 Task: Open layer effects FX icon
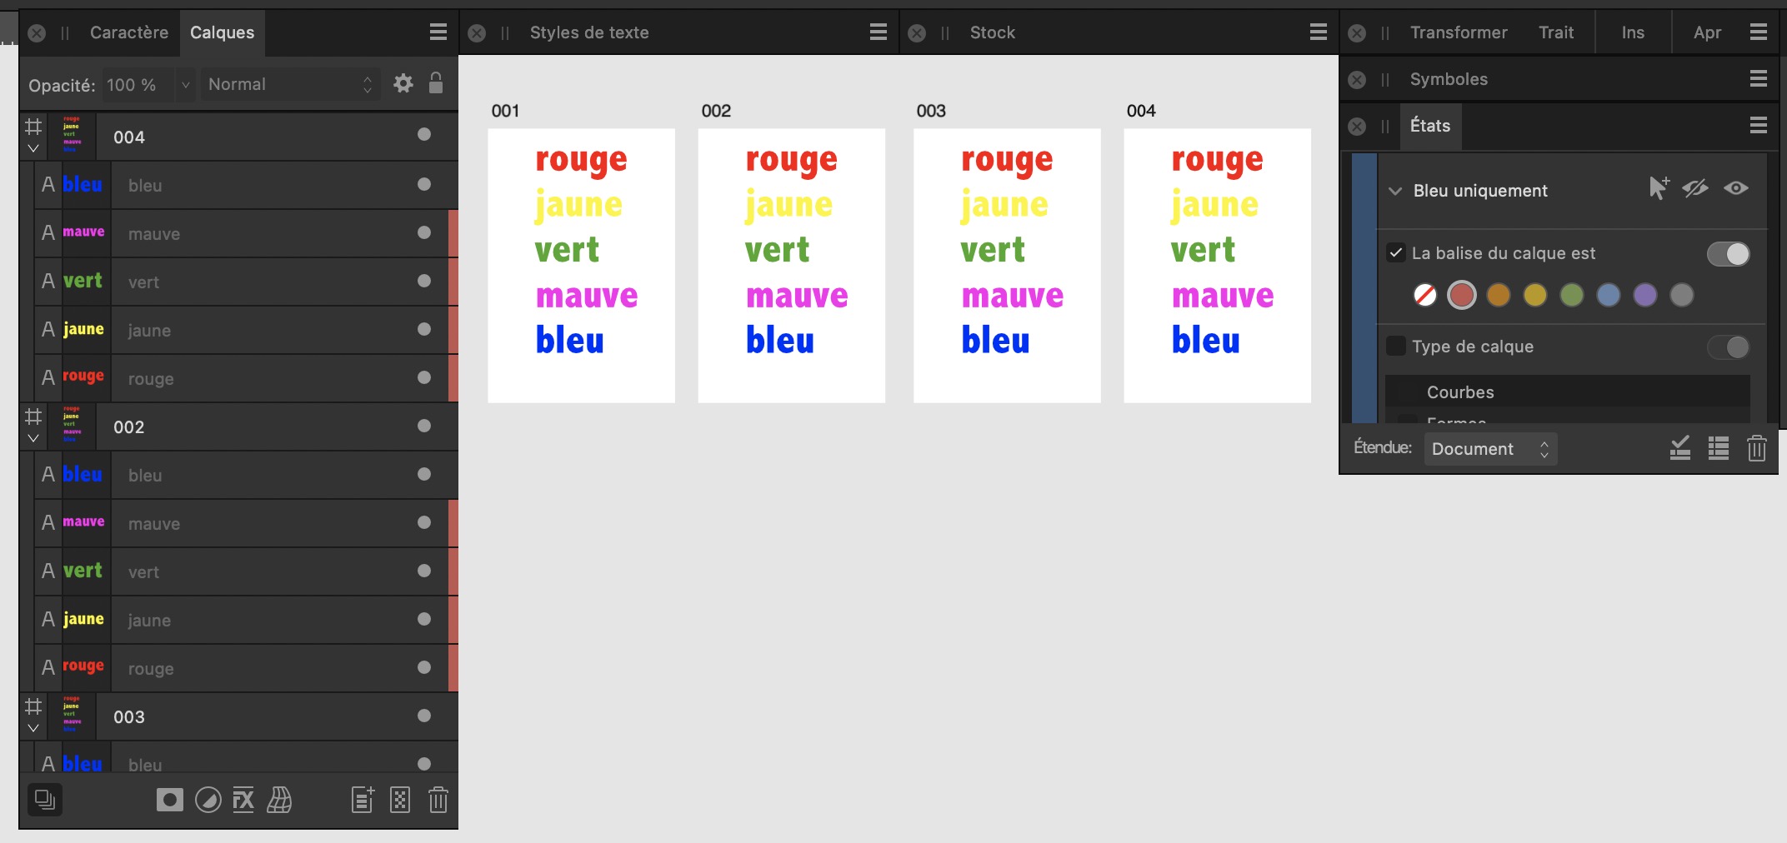[243, 801]
